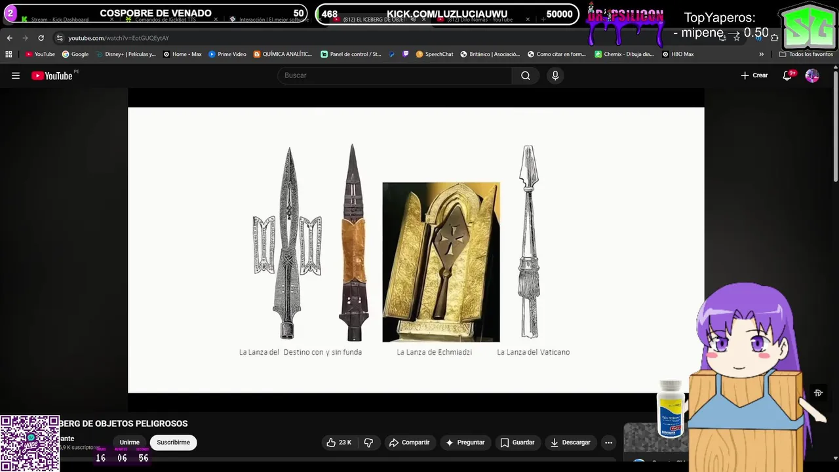Viewport: 839px width, 472px height.
Task: Click the miniplayer icon beside the video
Action: point(818,393)
